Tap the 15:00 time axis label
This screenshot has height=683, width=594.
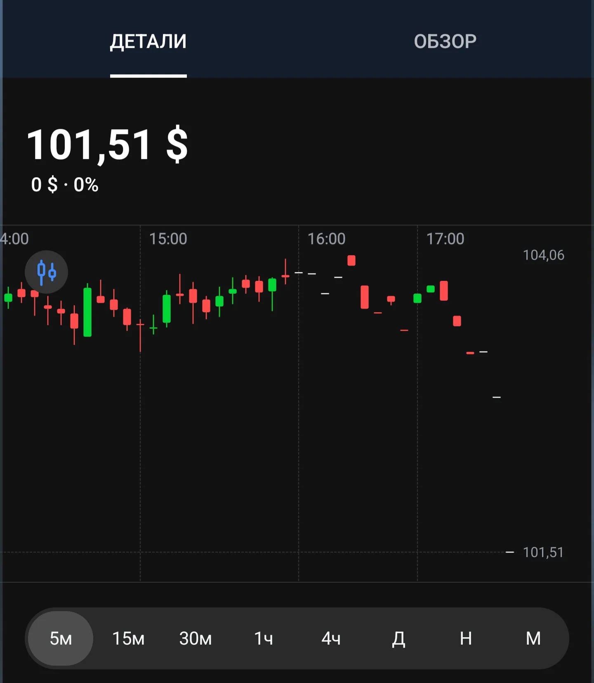(168, 239)
